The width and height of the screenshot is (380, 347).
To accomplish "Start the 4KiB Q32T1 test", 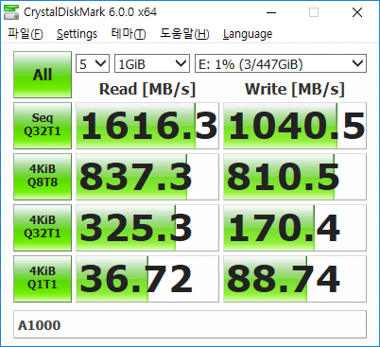I will point(43,228).
